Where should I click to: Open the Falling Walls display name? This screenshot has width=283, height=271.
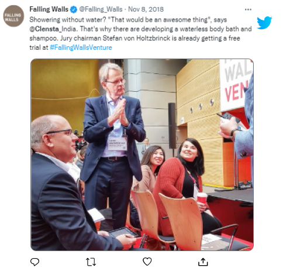click(49, 9)
